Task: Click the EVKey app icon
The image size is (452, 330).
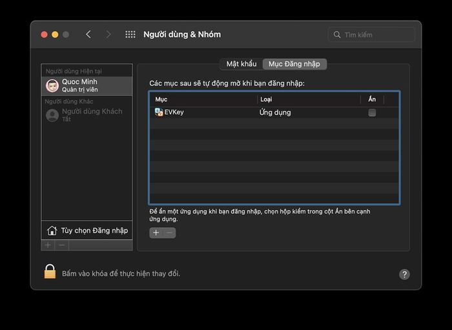Action: coord(159,112)
